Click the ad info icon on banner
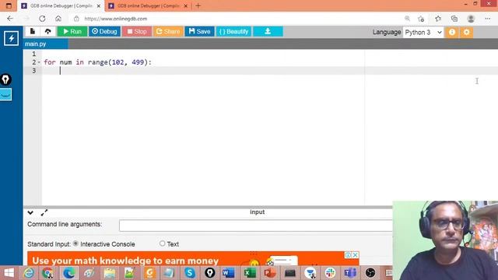The height and width of the screenshot is (280, 498). (x=348, y=255)
